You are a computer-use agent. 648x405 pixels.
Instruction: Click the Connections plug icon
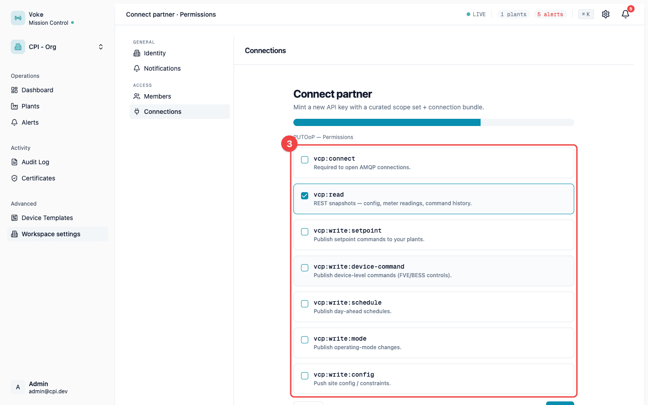(137, 112)
